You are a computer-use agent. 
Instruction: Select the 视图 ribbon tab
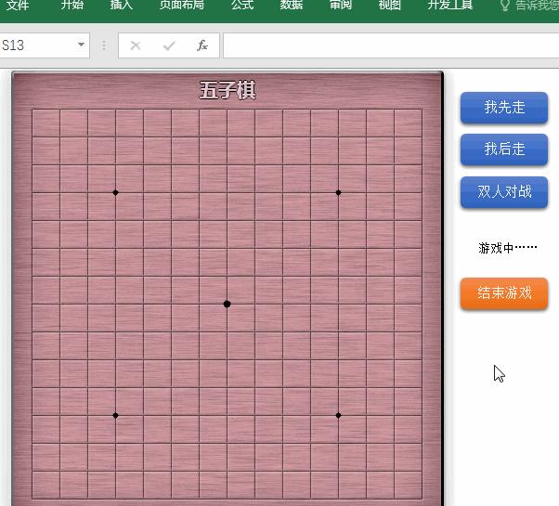point(390,5)
